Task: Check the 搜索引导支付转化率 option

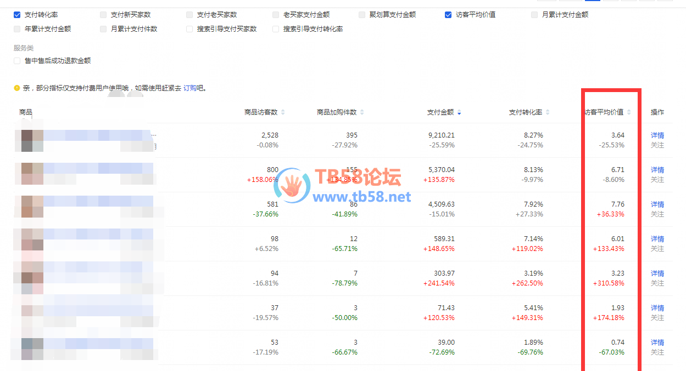Action: (x=276, y=29)
